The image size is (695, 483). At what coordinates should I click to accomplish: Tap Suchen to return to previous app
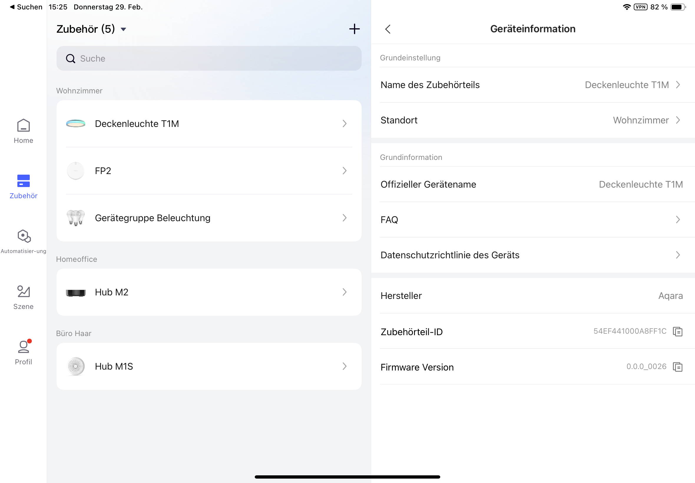click(x=26, y=7)
